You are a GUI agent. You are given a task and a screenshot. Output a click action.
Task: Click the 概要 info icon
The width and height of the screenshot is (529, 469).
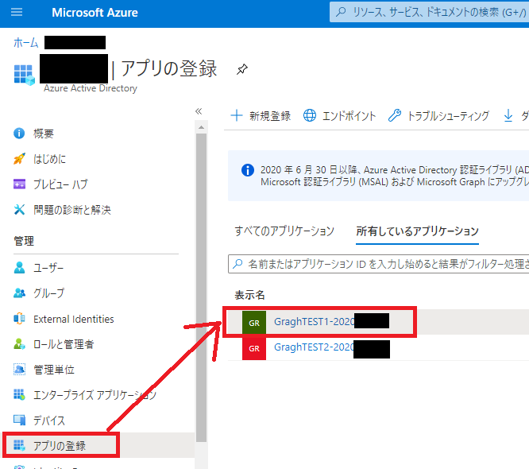(19, 133)
